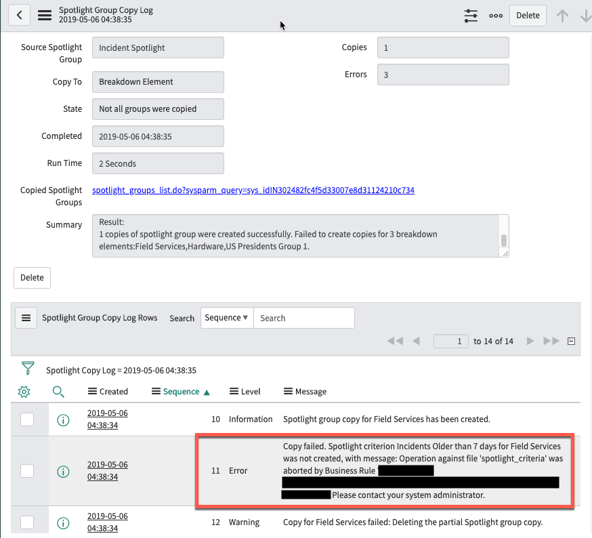The width and height of the screenshot is (592, 538).
Task: Go to next page of log rows
Action: (530, 341)
